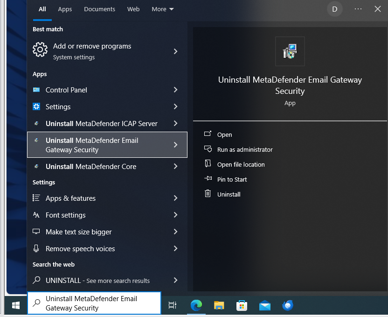388x317 pixels.
Task: Select the Control Panel result text
Action: click(x=66, y=90)
